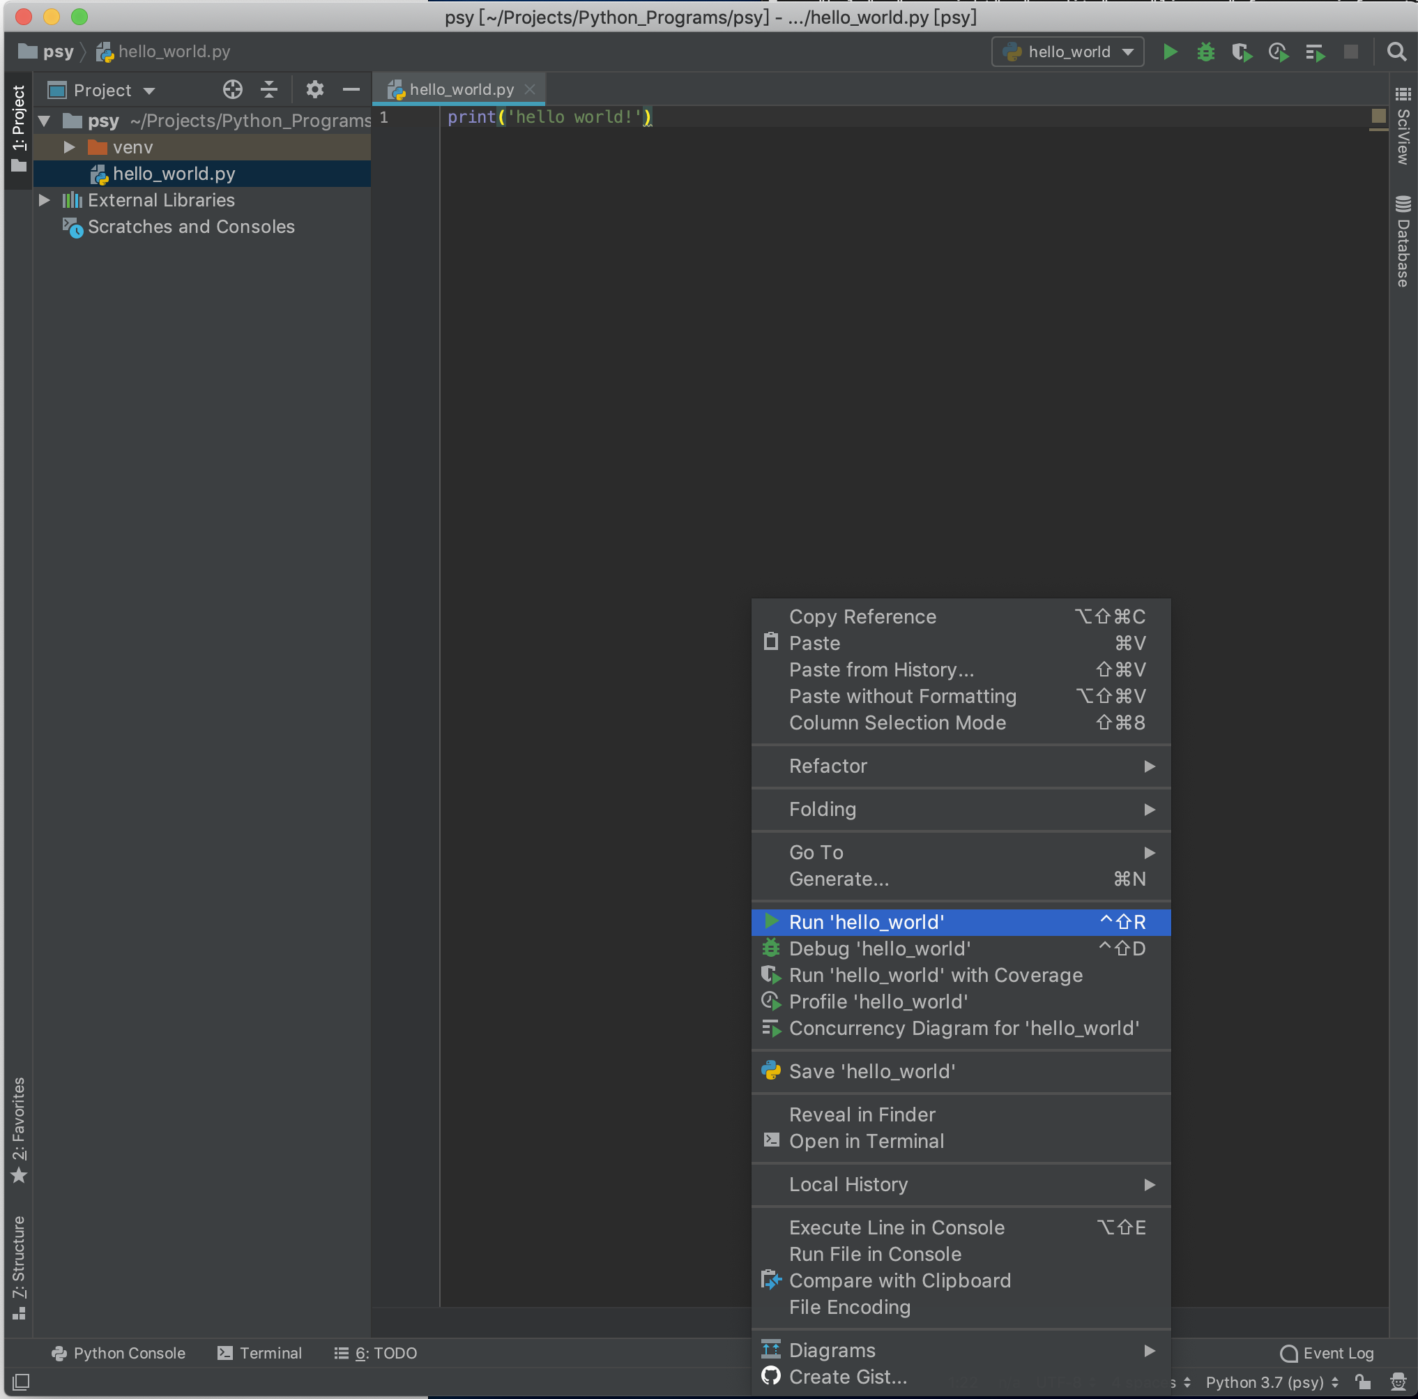Image resolution: width=1418 pixels, height=1399 pixels.
Task: Collapse all nodes in the Project panel
Action: point(268,89)
